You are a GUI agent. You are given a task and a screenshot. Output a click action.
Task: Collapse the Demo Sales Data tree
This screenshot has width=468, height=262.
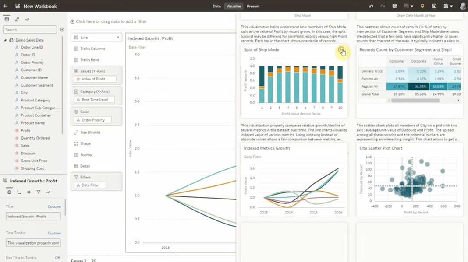4,40
